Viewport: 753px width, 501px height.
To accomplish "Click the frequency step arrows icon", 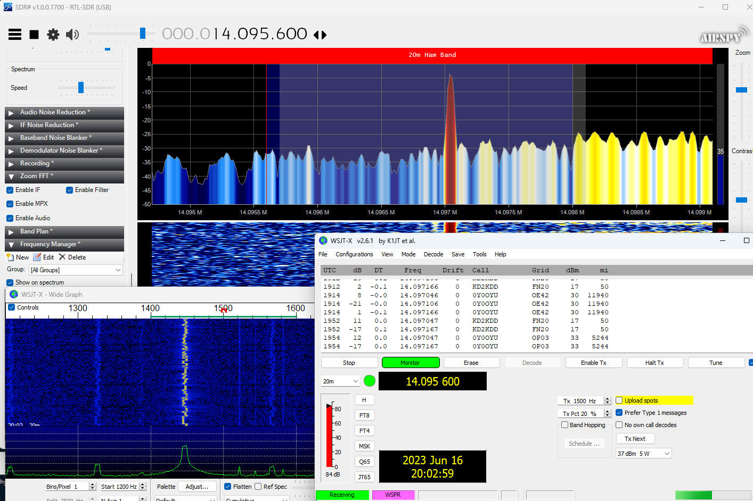I will (320, 35).
